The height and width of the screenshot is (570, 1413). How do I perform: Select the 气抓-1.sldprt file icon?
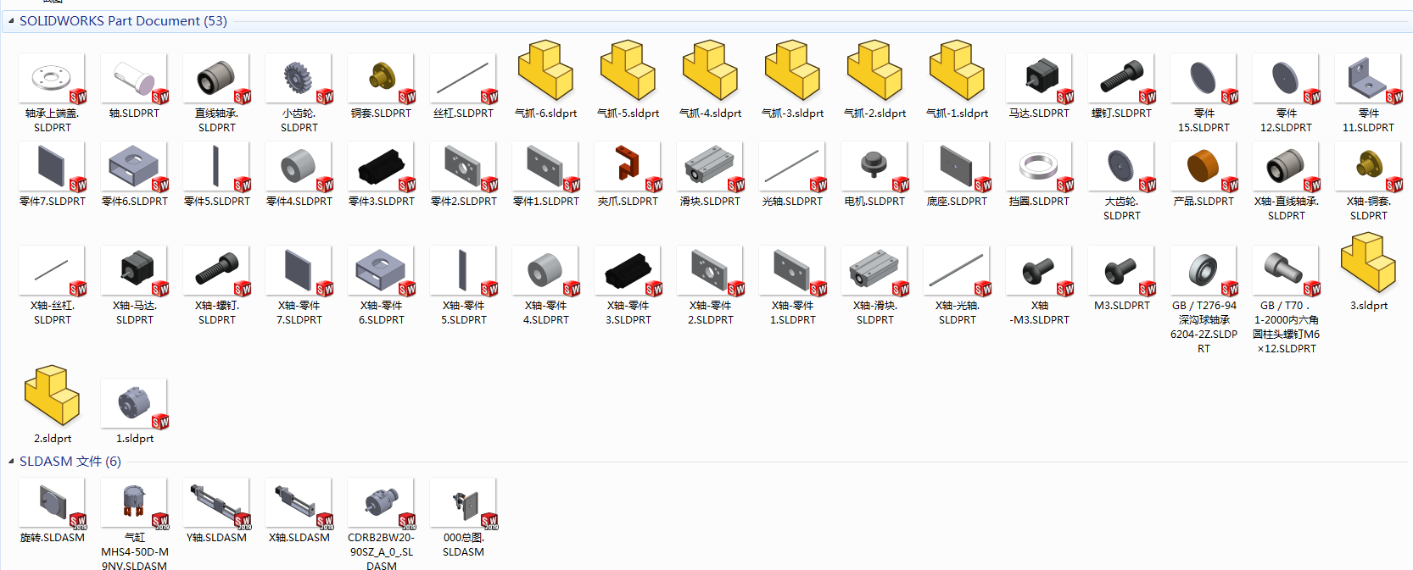pos(958,71)
